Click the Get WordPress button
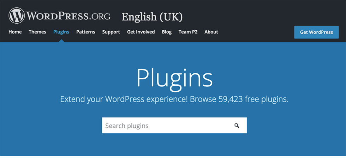Image resolution: width=346 pixels, height=158 pixels. [316, 32]
